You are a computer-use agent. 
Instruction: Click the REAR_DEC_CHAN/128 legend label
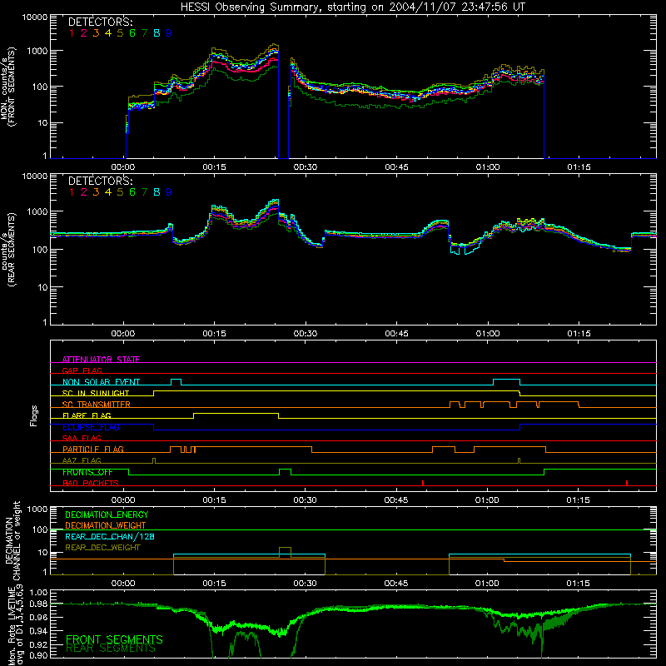click(110, 536)
